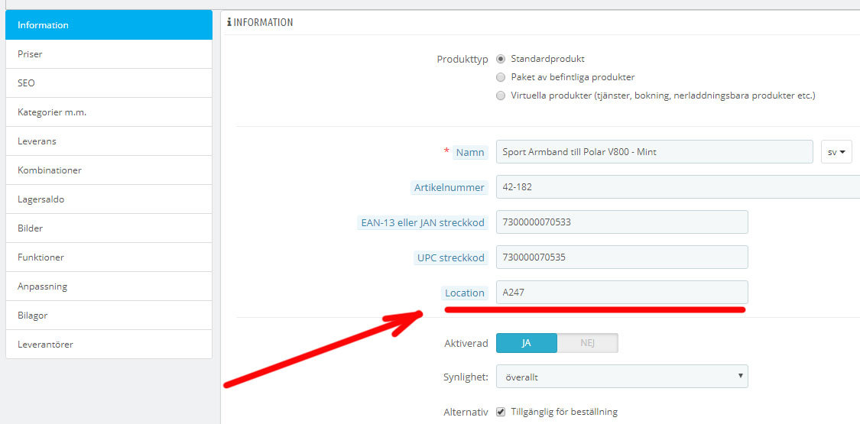Choose Paket av befintliga produkter option

[501, 77]
